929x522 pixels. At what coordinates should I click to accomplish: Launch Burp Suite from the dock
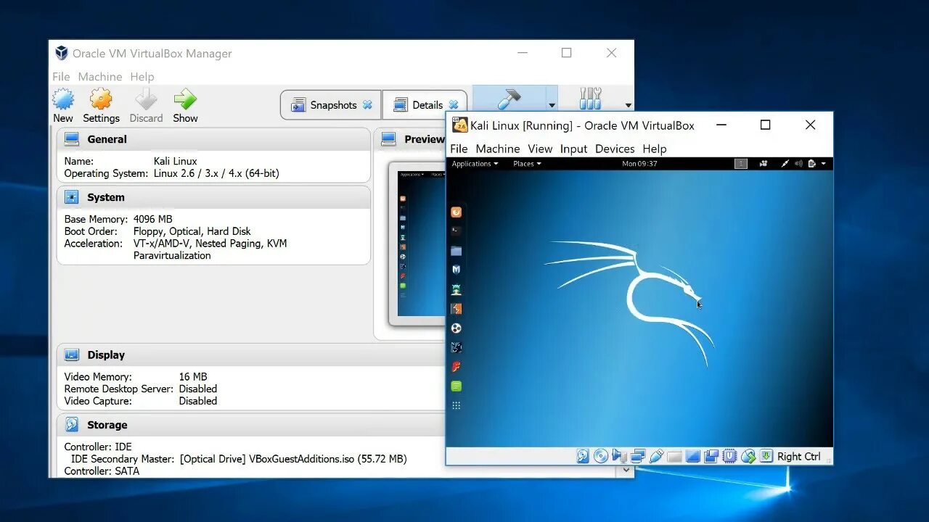tap(456, 309)
